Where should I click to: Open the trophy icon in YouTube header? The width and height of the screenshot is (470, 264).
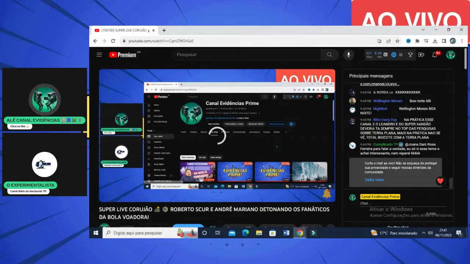point(410,55)
